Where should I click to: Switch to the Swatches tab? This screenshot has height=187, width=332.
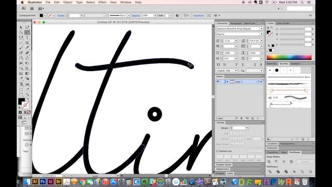pyautogui.click(x=272, y=63)
